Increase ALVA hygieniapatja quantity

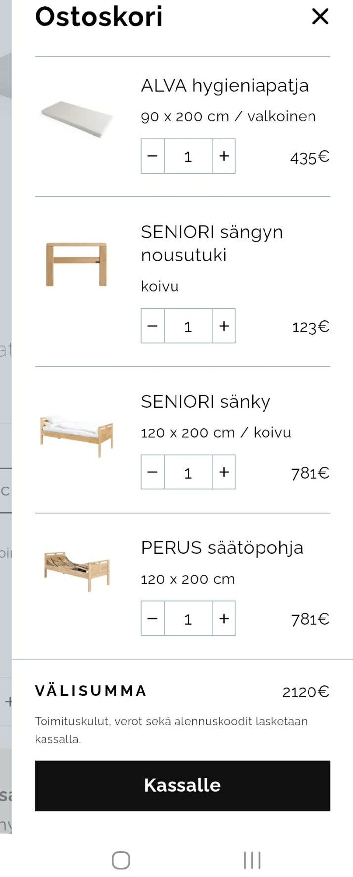pos(223,156)
